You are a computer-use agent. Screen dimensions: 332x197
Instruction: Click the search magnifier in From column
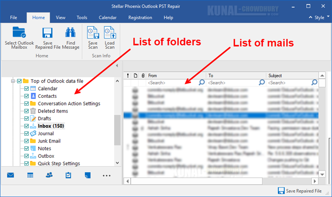(x=202, y=82)
